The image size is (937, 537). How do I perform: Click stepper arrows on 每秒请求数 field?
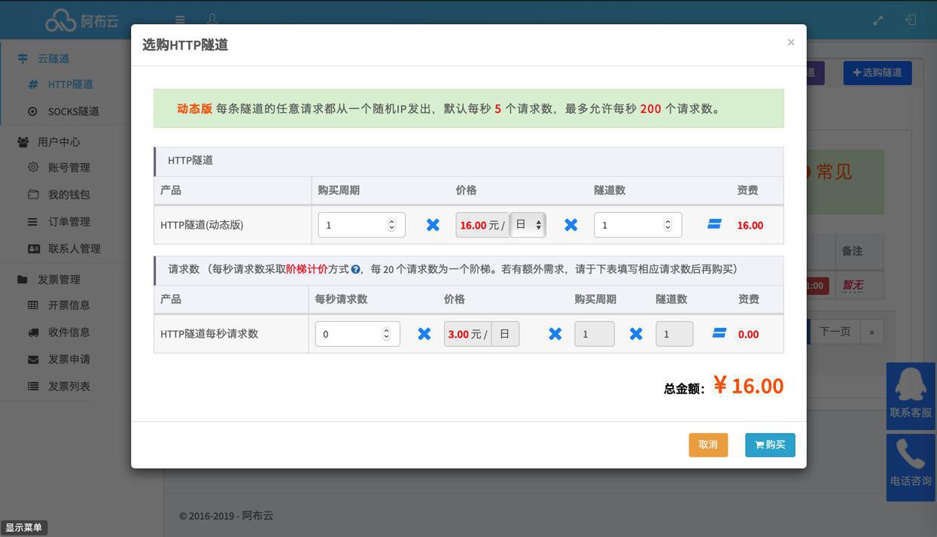point(386,334)
